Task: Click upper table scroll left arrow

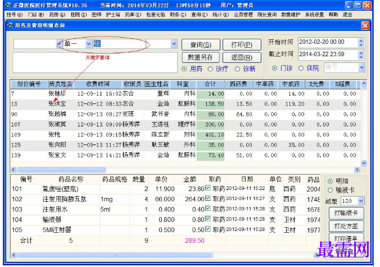Action: tap(13, 170)
